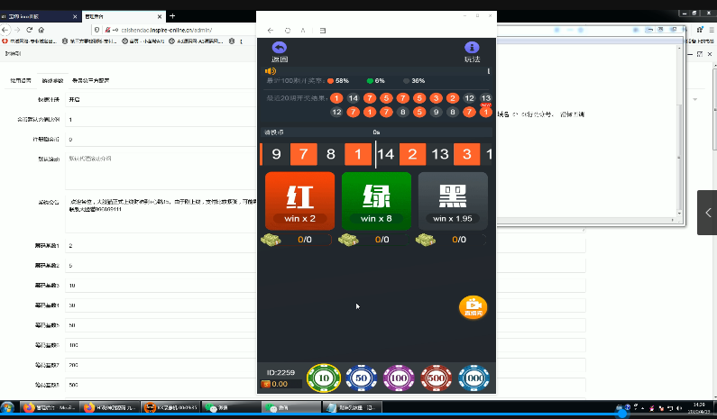Select the red 500 chip
This screenshot has height=419, width=717.
tap(436, 378)
